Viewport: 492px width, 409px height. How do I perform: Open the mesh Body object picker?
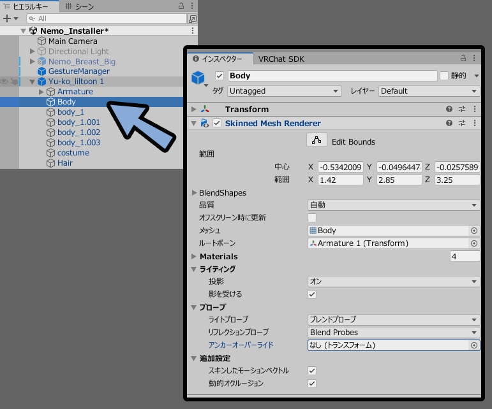point(473,231)
